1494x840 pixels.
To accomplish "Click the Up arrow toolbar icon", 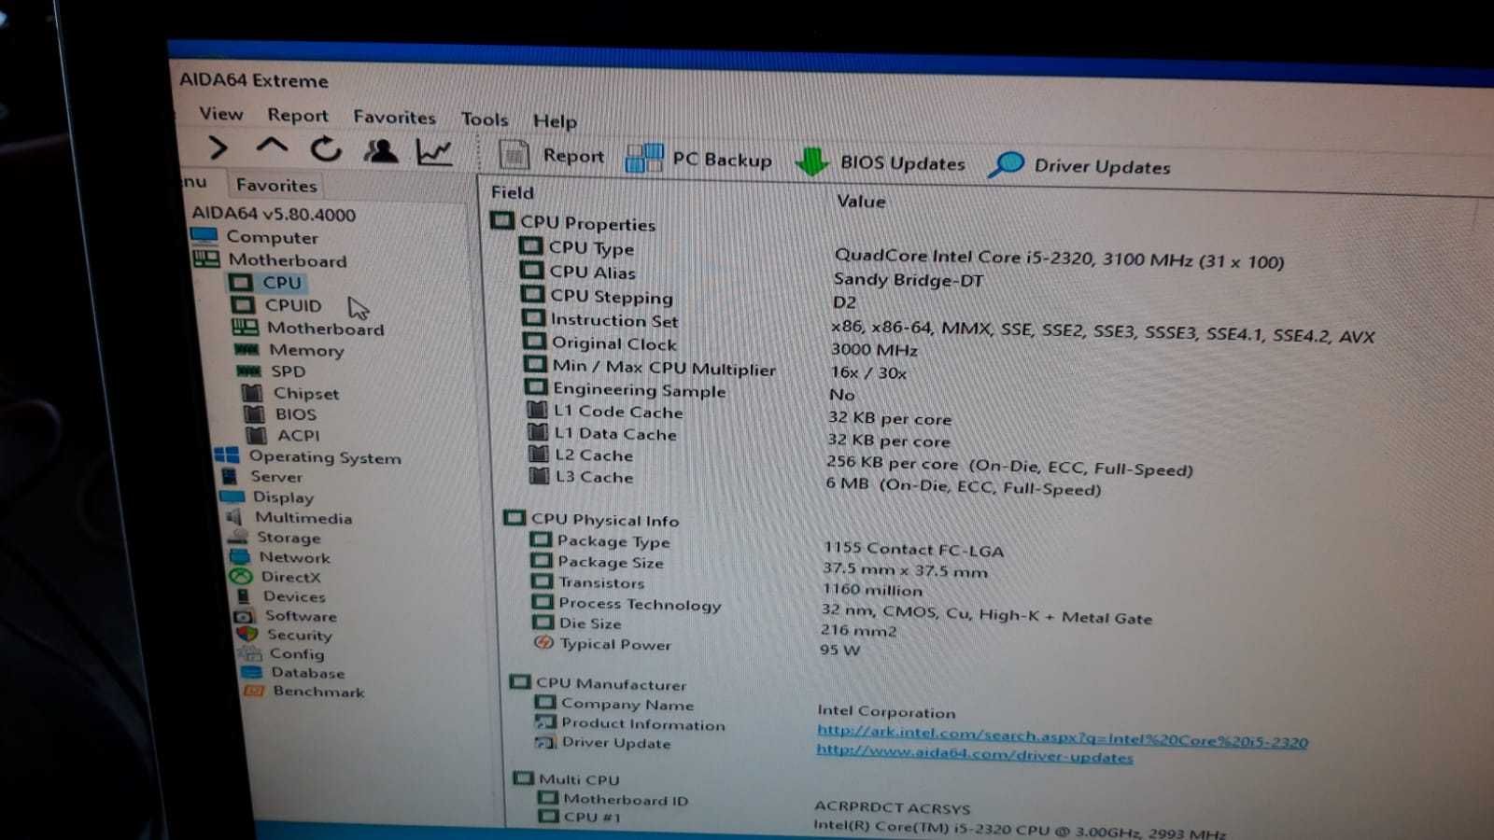I will tap(272, 147).
